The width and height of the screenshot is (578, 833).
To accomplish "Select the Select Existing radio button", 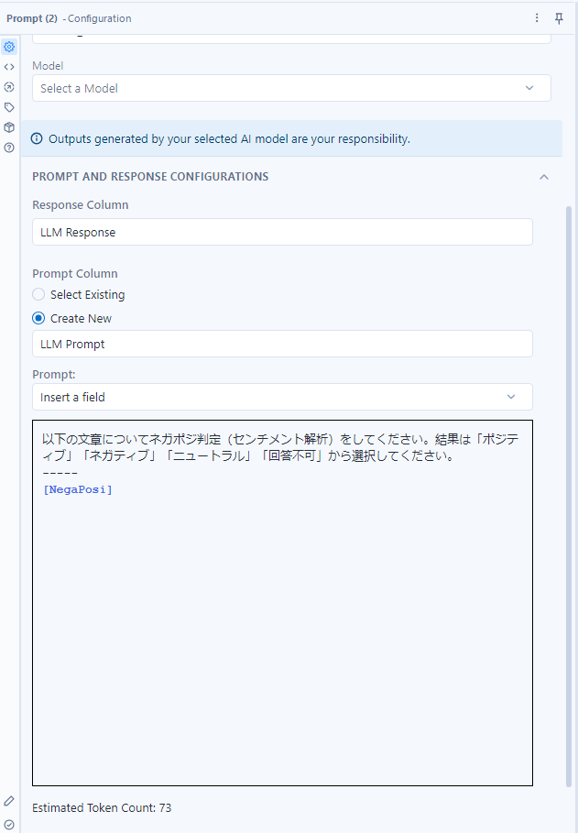I will coord(38,294).
